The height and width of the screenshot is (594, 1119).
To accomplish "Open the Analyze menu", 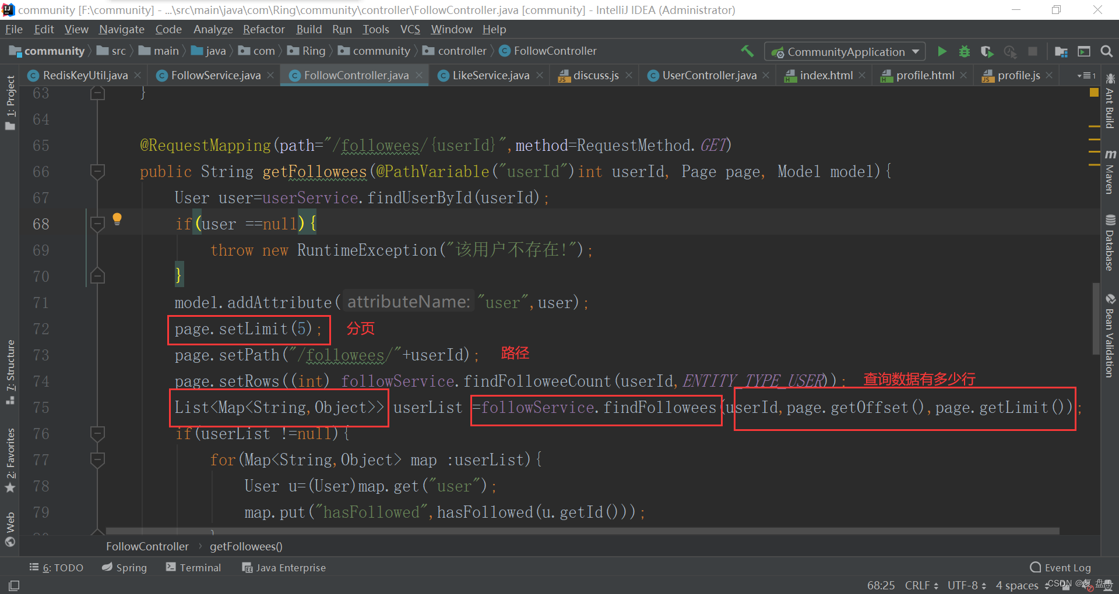I will (x=213, y=29).
